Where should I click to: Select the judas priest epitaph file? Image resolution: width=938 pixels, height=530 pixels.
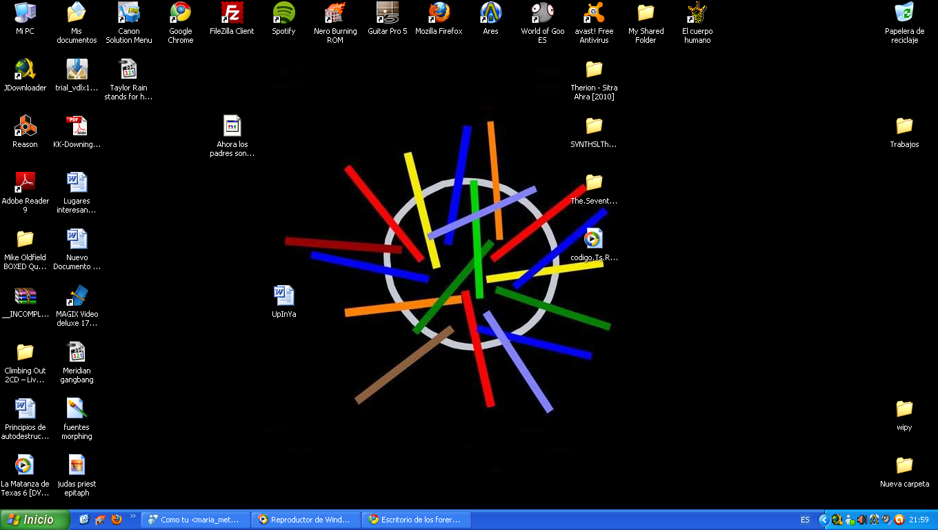77,476
